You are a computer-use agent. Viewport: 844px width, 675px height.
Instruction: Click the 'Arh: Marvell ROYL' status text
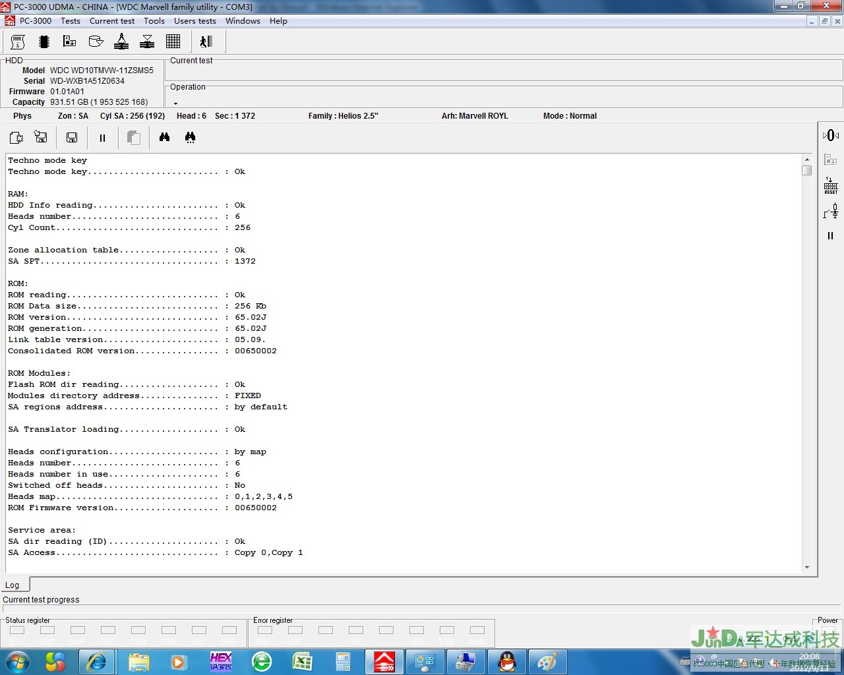pos(475,116)
